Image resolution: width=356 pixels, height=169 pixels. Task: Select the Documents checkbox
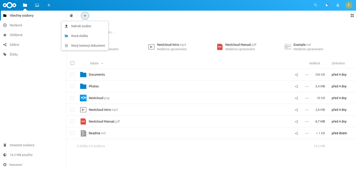point(72,75)
